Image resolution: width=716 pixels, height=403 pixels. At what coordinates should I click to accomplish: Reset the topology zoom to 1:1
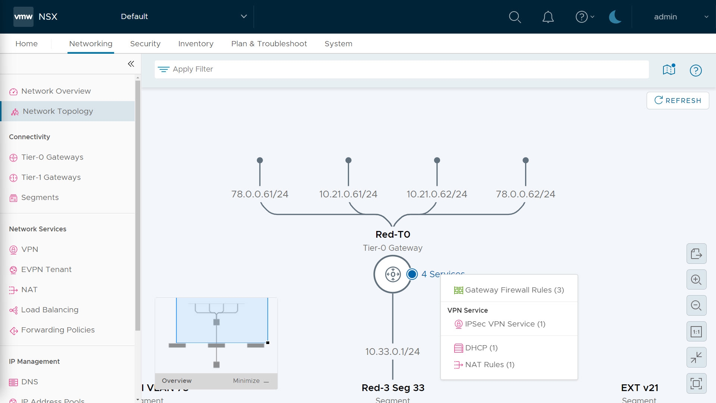pyautogui.click(x=696, y=332)
